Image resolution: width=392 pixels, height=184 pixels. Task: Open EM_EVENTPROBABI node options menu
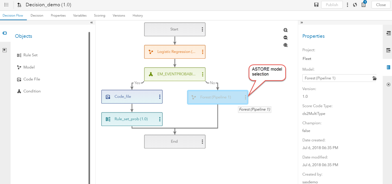tap(202, 74)
